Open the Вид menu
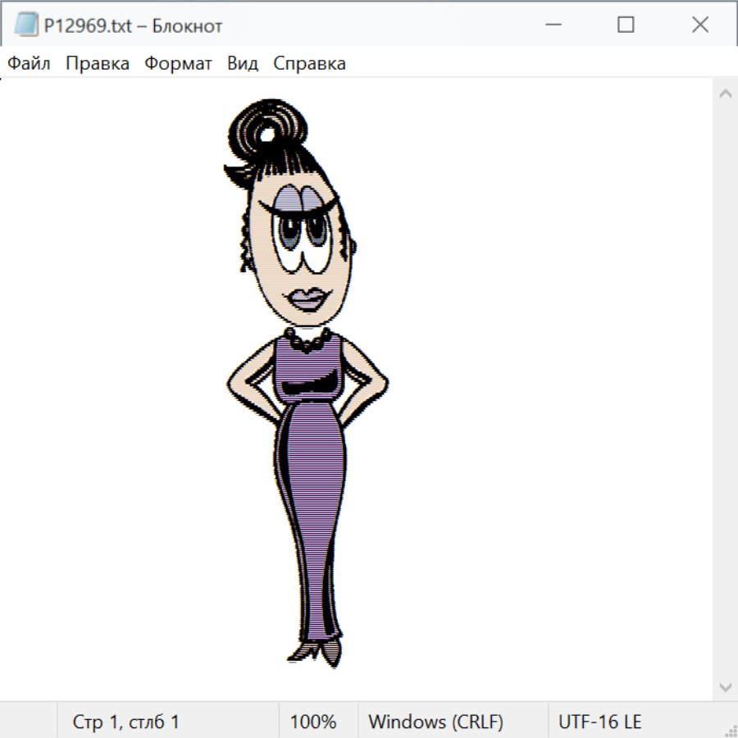738x738 pixels. 242,64
